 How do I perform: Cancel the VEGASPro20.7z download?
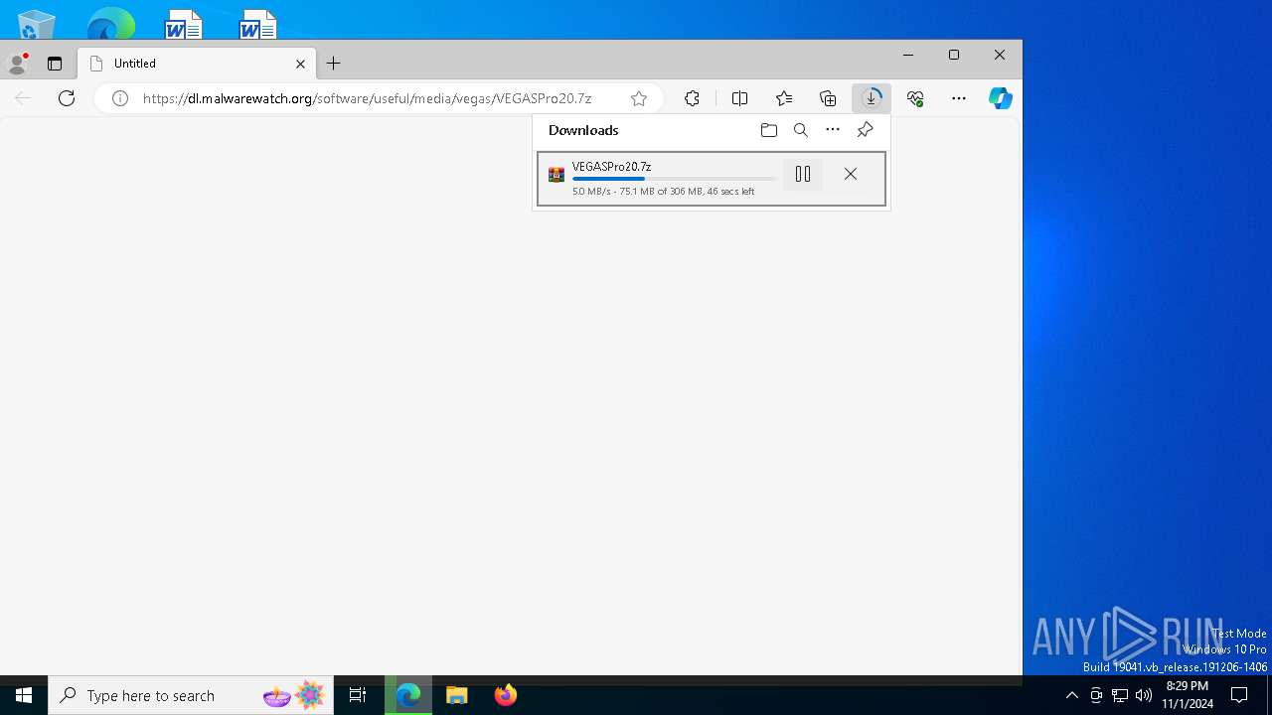(x=851, y=175)
